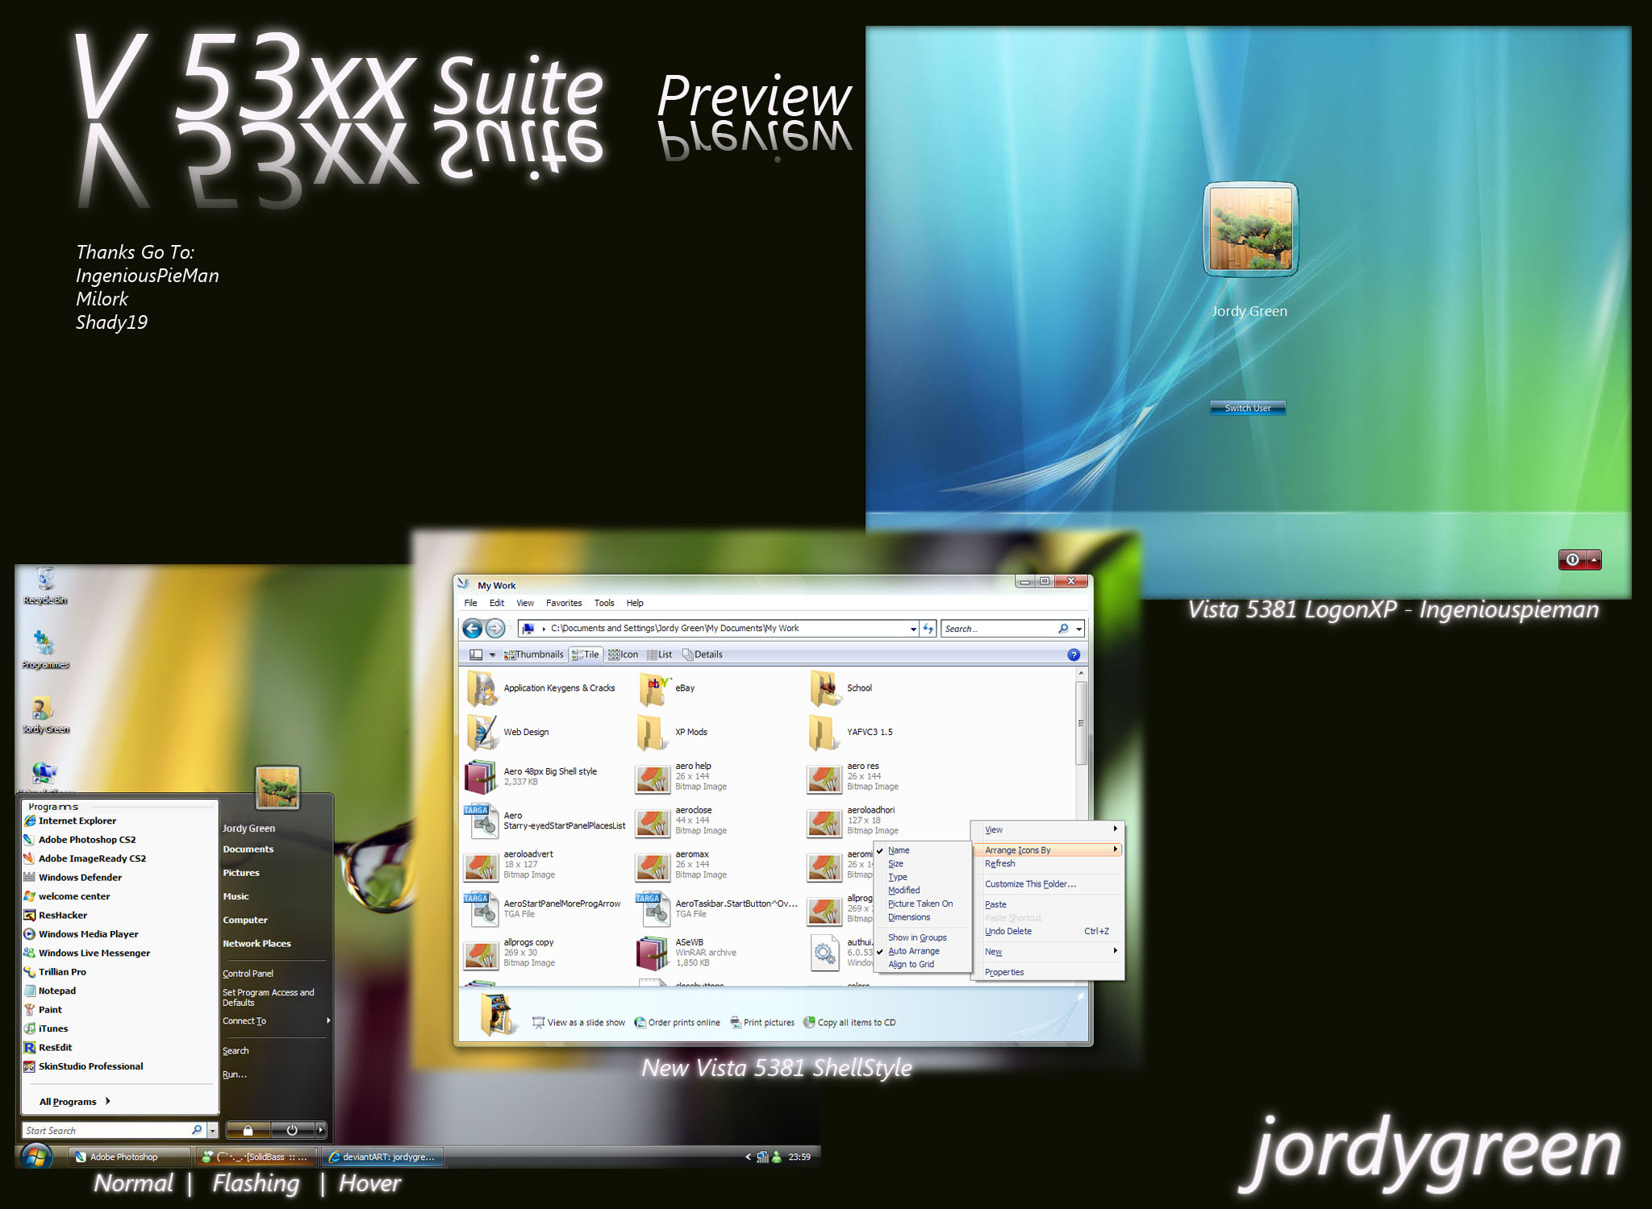Viewport: 1652px width, 1209px height.
Task: Click the Back arrow in My Work window
Action: (x=473, y=628)
